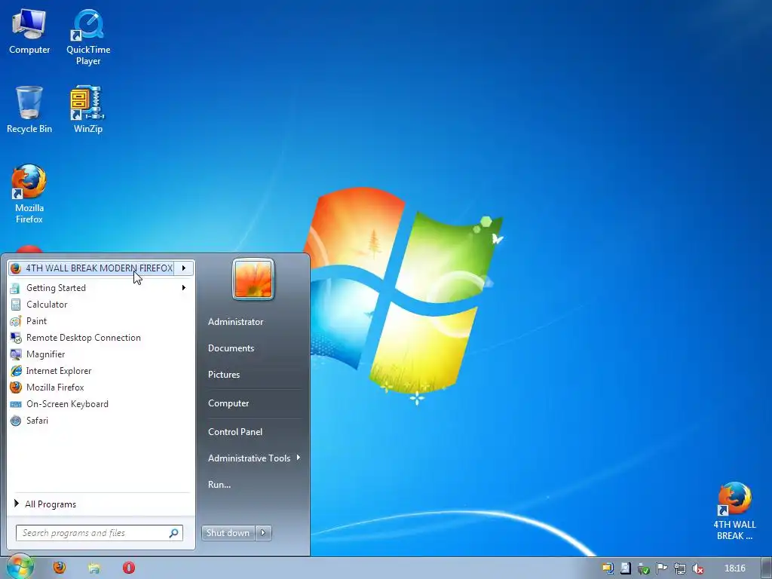The width and height of the screenshot is (772, 579).
Task: Click the Internet Explorer 'e' icon
Action: coord(16,371)
